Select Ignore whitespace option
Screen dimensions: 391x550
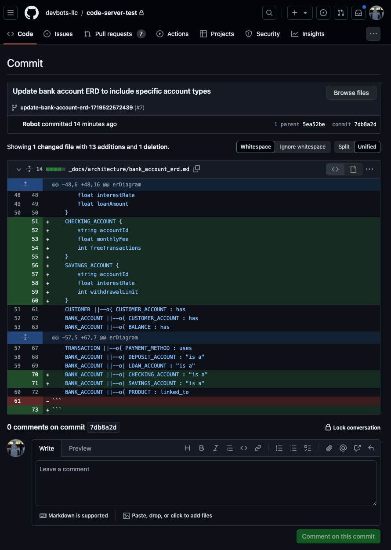[x=303, y=147]
